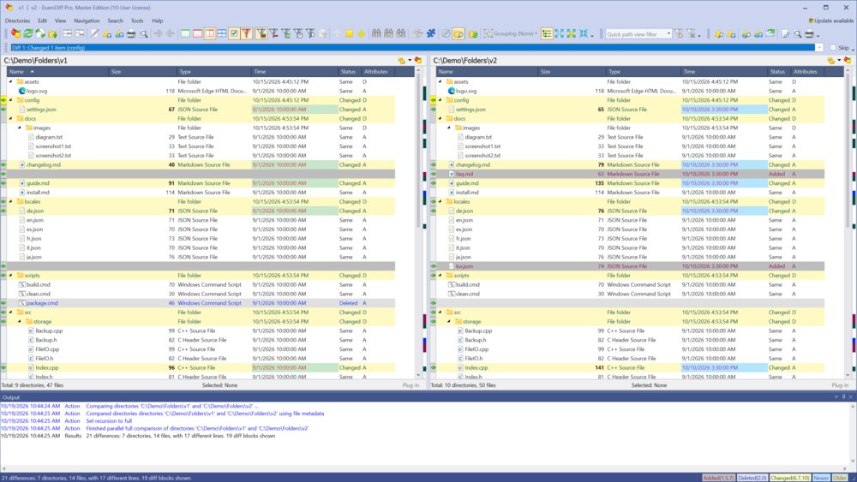Click the blue expand-all arrows icon
857x482 pixels.
pos(559,34)
